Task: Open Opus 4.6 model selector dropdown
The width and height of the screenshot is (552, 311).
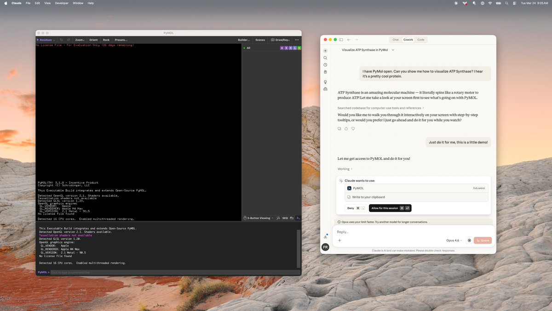Action: (x=454, y=241)
